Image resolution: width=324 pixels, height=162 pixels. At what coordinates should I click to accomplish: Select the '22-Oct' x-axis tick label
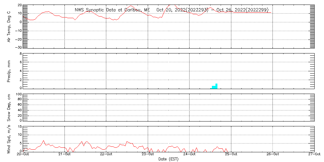click(x=106, y=154)
